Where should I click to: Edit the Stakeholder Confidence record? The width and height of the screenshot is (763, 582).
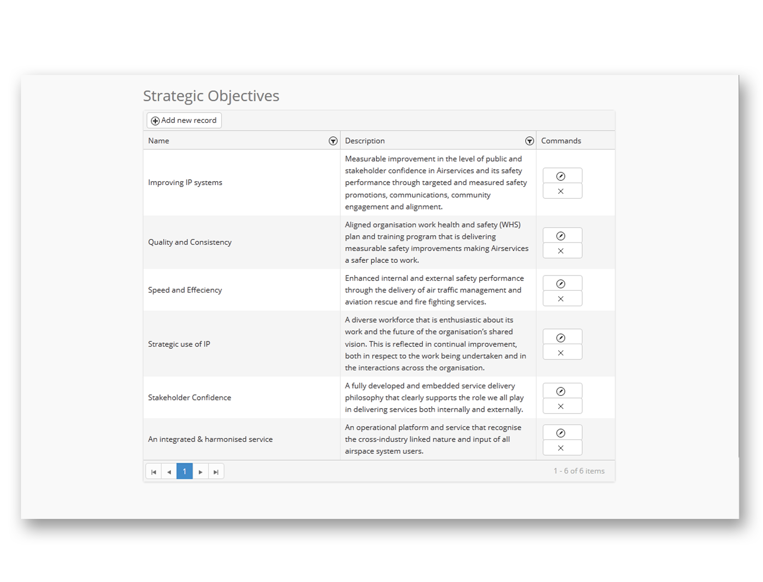click(562, 391)
